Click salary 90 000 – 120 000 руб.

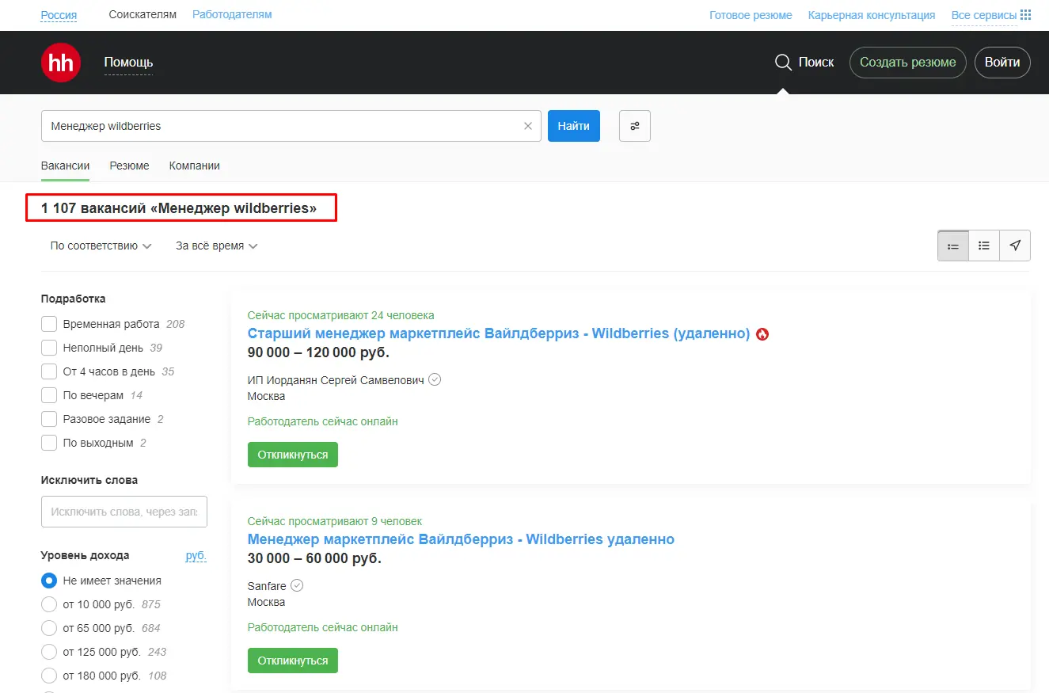pos(318,352)
